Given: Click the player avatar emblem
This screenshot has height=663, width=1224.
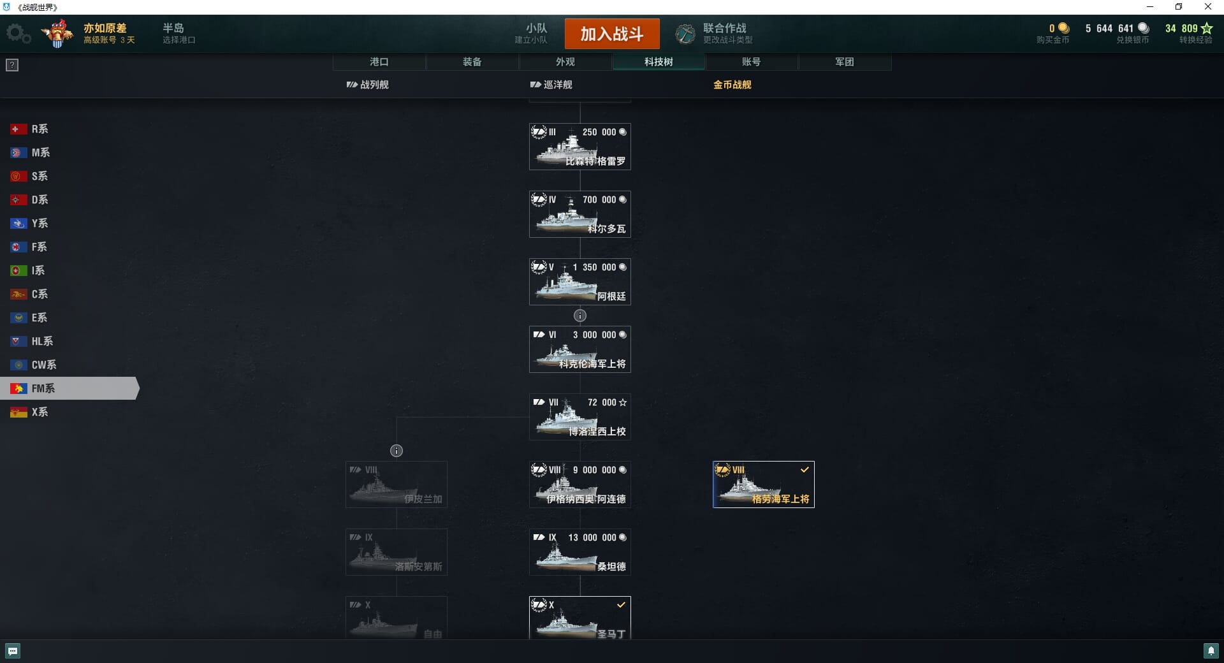Looking at the screenshot, I should (x=58, y=34).
